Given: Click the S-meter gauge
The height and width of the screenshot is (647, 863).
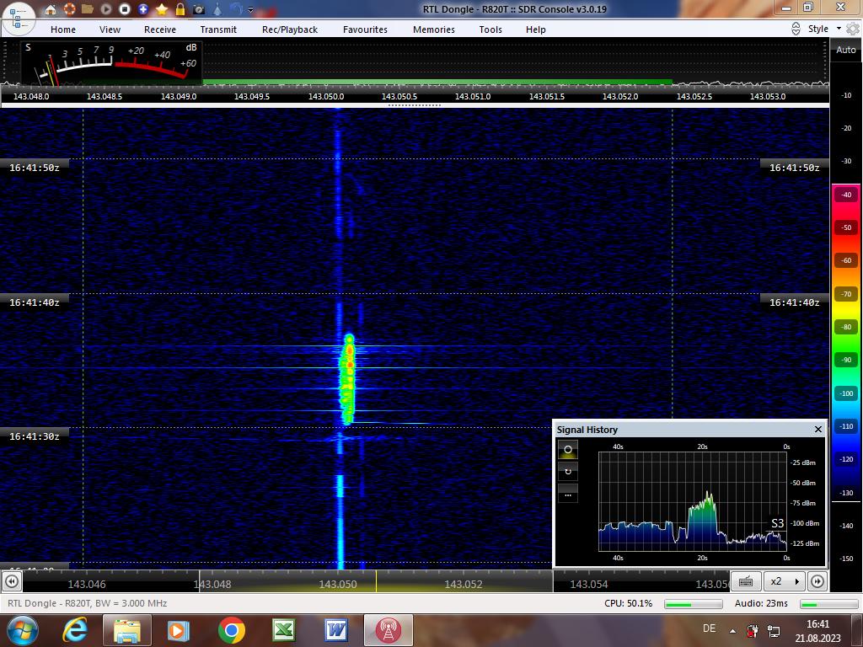Looking at the screenshot, I should coord(112,62).
